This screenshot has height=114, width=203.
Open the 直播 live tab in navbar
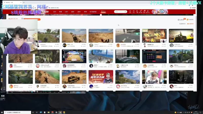pos(60,12)
